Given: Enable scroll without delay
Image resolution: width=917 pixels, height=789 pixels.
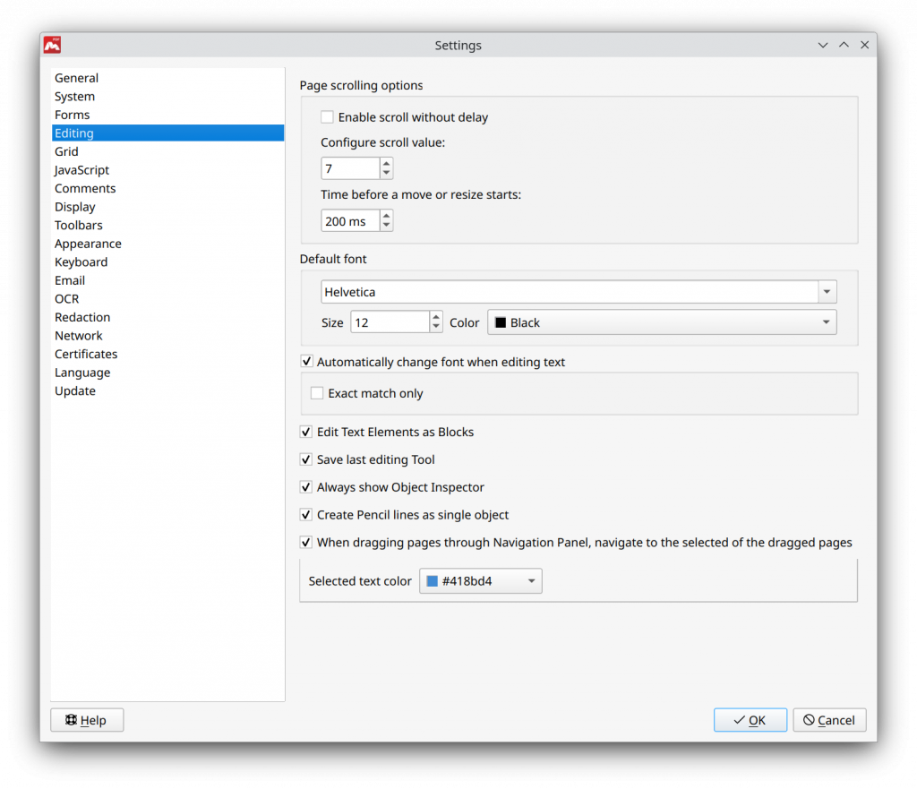Looking at the screenshot, I should click(327, 116).
